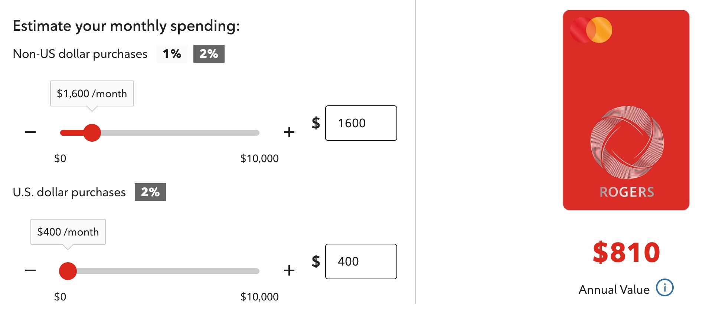Screen dimensions: 709x316
Task: Select the 2% rate for Non-US purchases
Action: [209, 54]
